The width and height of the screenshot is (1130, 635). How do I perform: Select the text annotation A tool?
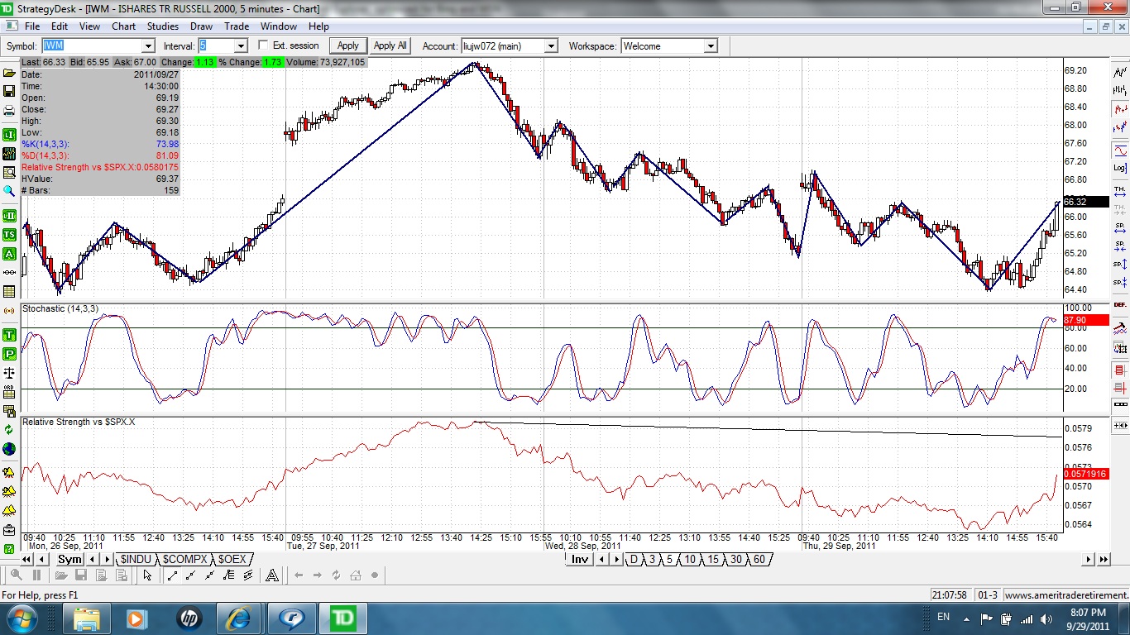(272, 575)
